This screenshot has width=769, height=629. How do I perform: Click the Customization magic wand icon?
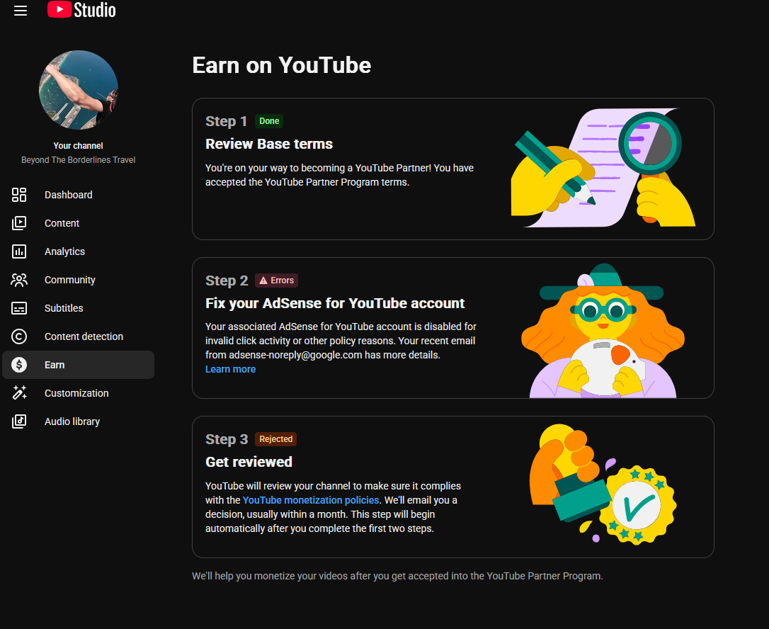[19, 393]
